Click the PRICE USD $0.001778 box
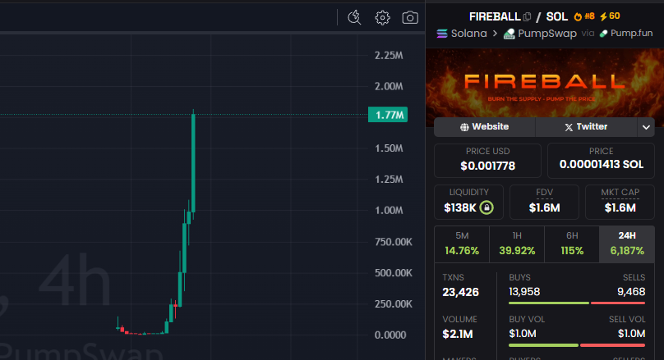Screen dimensions: 664x360 point(487,161)
